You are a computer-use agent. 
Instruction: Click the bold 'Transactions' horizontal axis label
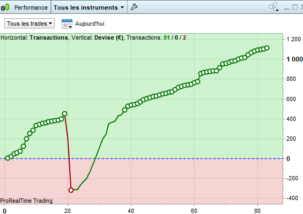pyautogui.click(x=49, y=37)
